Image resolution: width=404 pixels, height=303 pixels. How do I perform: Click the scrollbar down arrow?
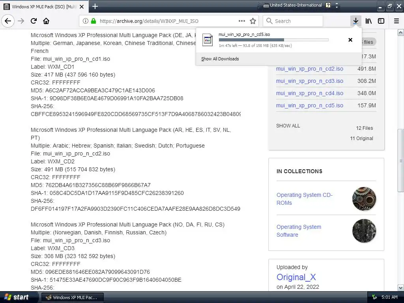(x=401, y=288)
